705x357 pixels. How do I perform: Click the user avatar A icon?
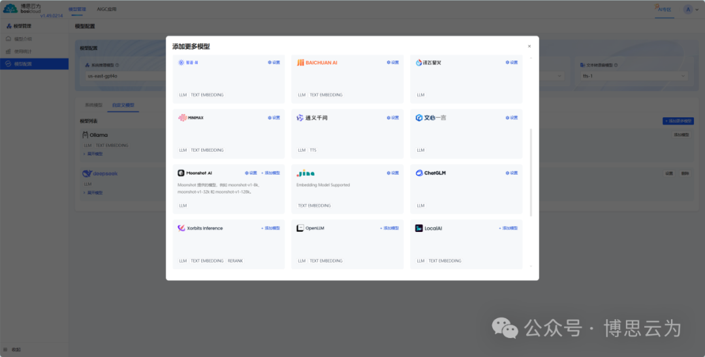[x=688, y=9]
